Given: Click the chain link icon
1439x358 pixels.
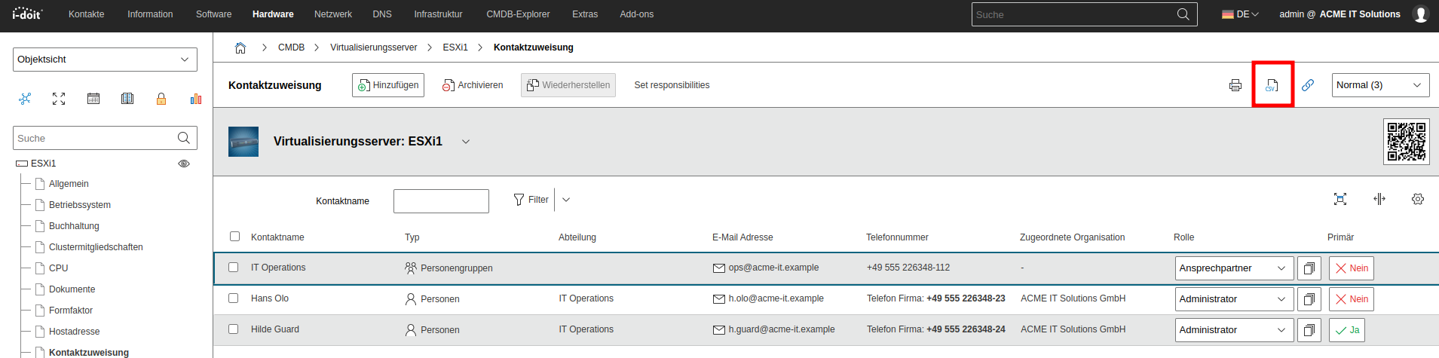Looking at the screenshot, I should 1308,85.
